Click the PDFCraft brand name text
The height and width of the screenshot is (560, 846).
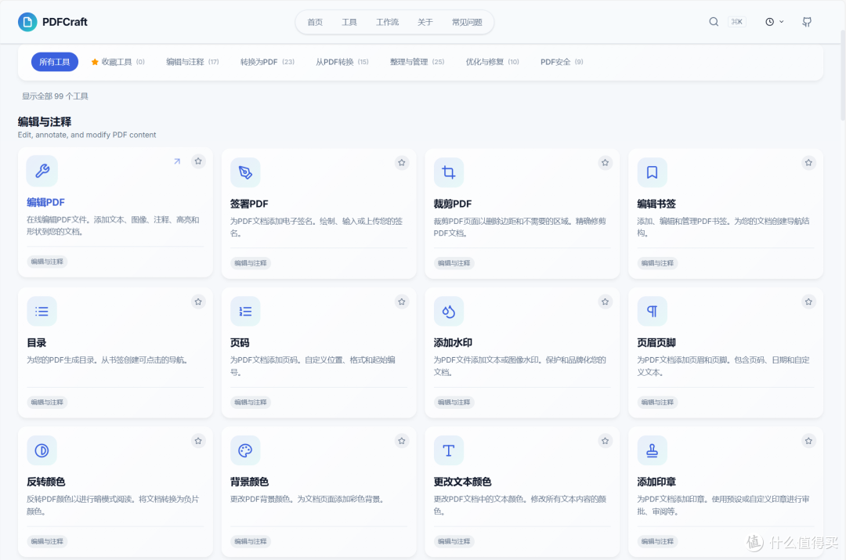coord(65,22)
